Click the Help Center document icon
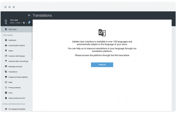 pyautogui.click(x=6, y=29)
